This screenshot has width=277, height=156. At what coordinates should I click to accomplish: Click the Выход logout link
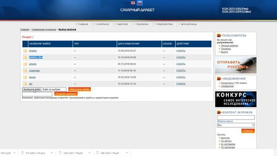click(x=224, y=52)
